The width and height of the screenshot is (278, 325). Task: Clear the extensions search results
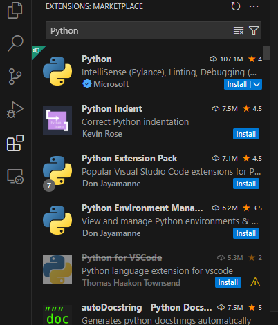(x=239, y=30)
